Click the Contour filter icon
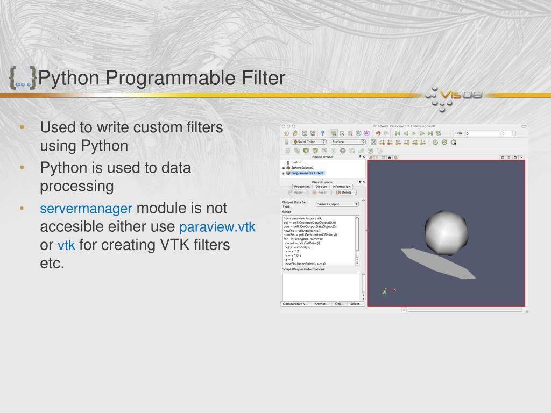 click(x=297, y=151)
